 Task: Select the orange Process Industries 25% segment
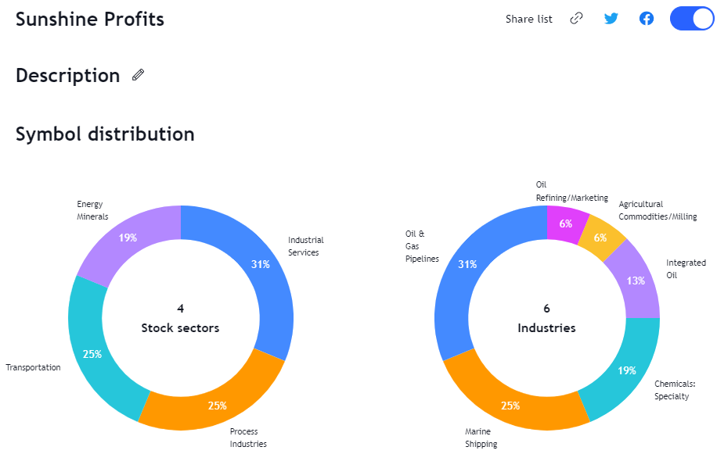[x=215, y=402]
